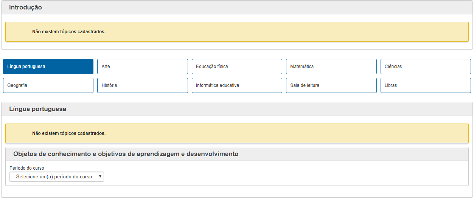Open Informática educativa tab
This screenshot has width=474, height=198.
click(237, 85)
